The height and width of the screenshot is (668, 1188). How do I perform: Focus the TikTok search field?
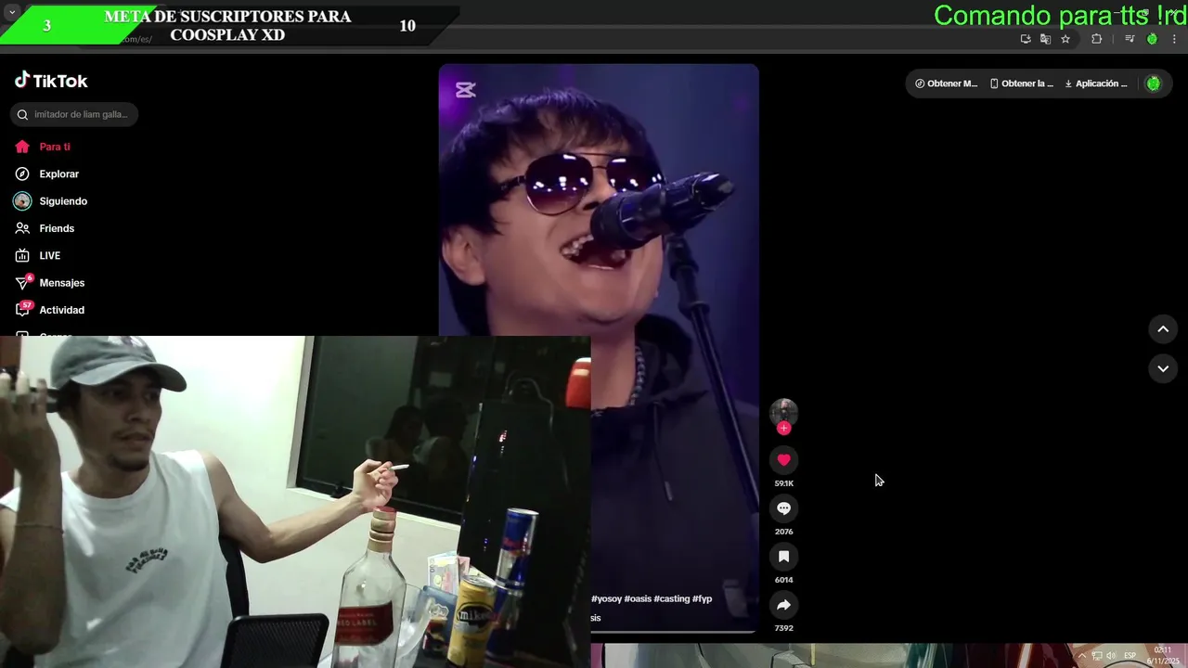[74, 114]
